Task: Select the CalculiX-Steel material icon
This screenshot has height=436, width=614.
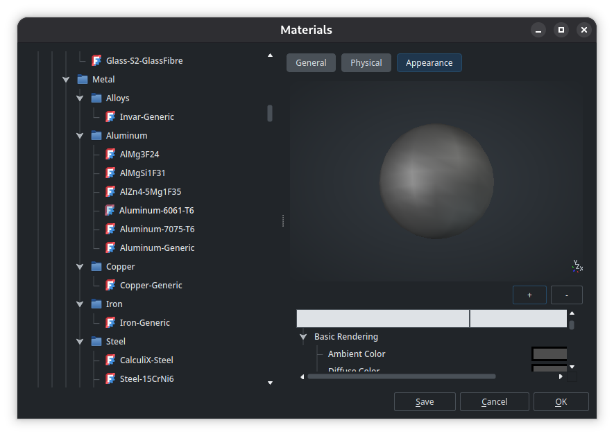Action: click(110, 360)
